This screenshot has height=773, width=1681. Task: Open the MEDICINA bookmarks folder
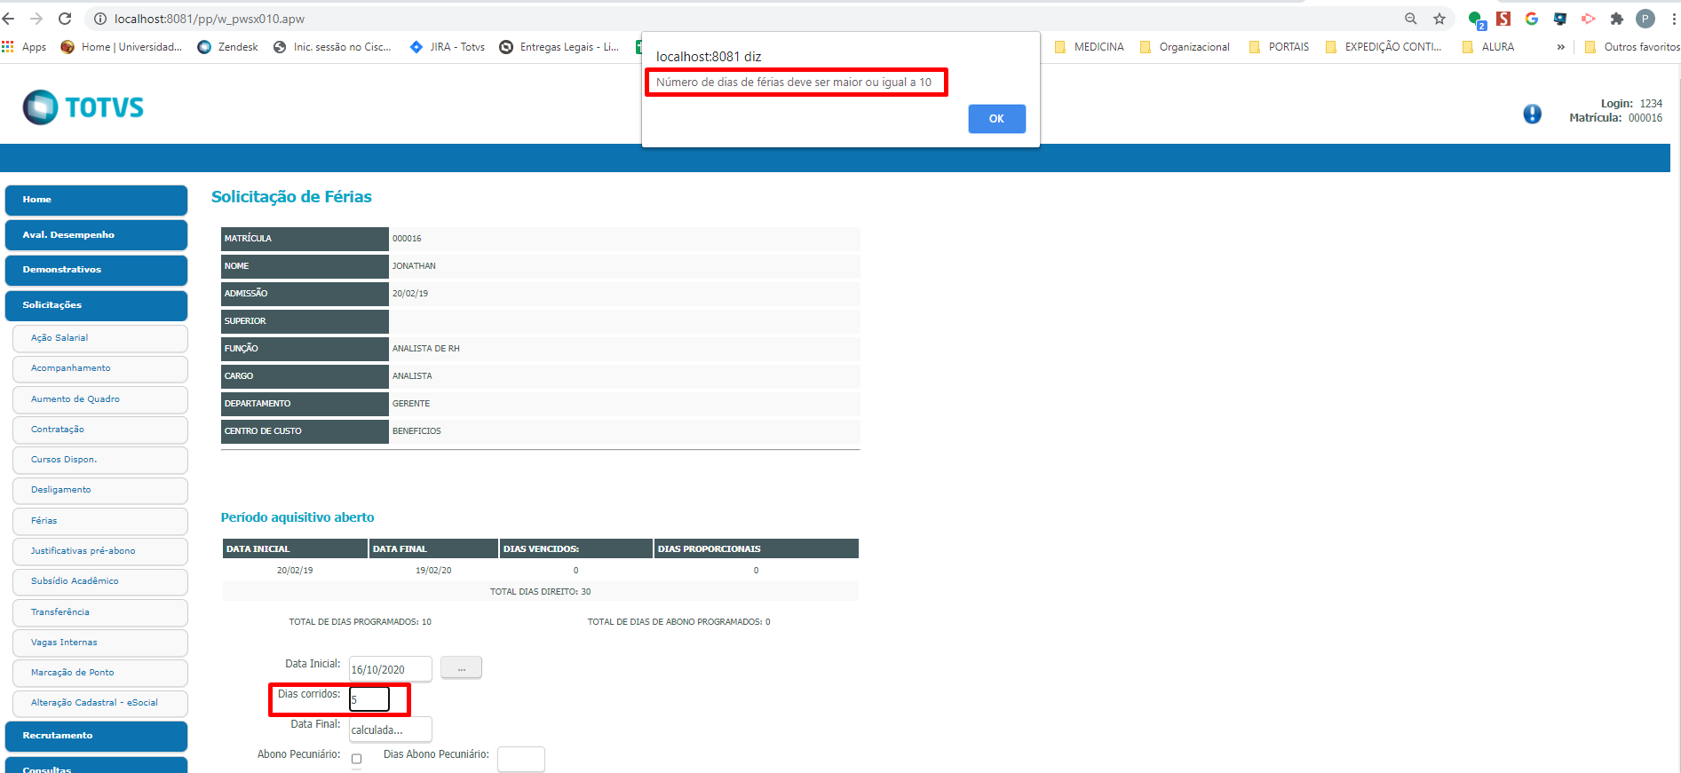[x=1090, y=47]
